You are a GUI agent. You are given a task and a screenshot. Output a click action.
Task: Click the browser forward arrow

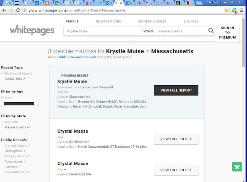pos(11,10)
